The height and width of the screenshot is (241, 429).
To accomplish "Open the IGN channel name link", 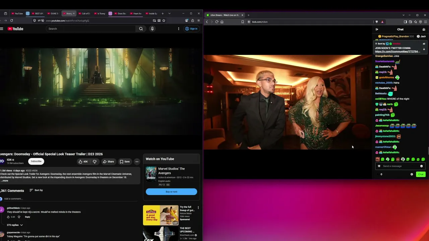I will (x=9, y=160).
